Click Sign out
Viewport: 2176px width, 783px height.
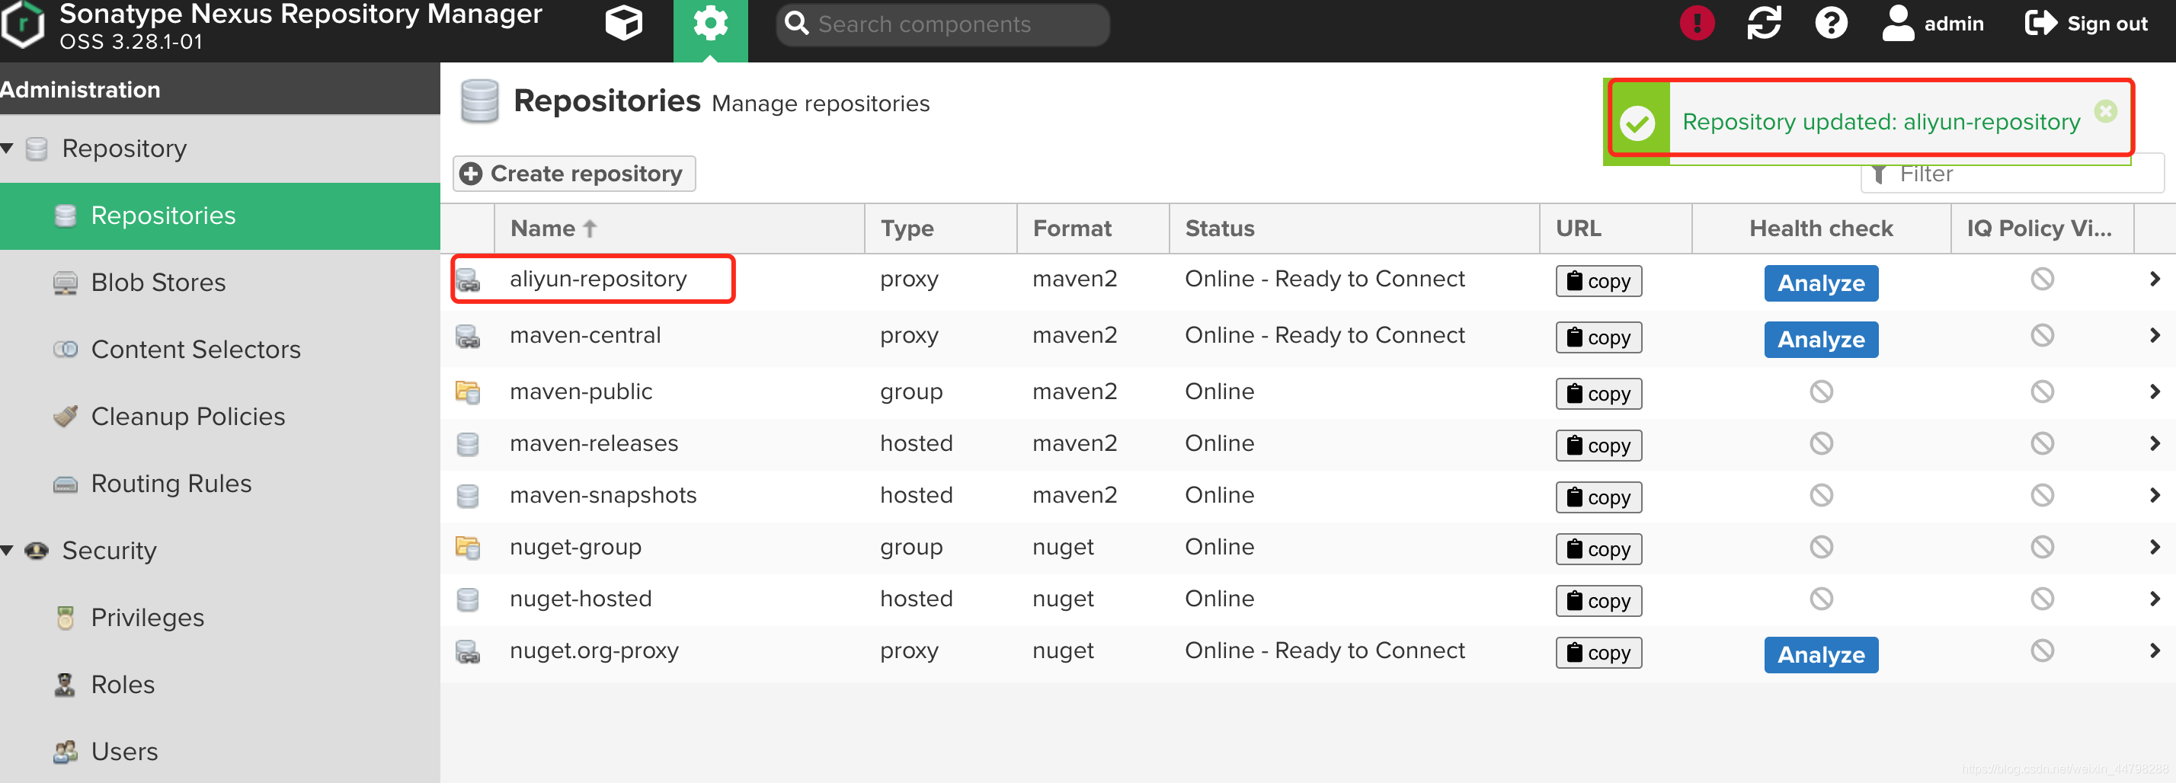[x=2085, y=24]
